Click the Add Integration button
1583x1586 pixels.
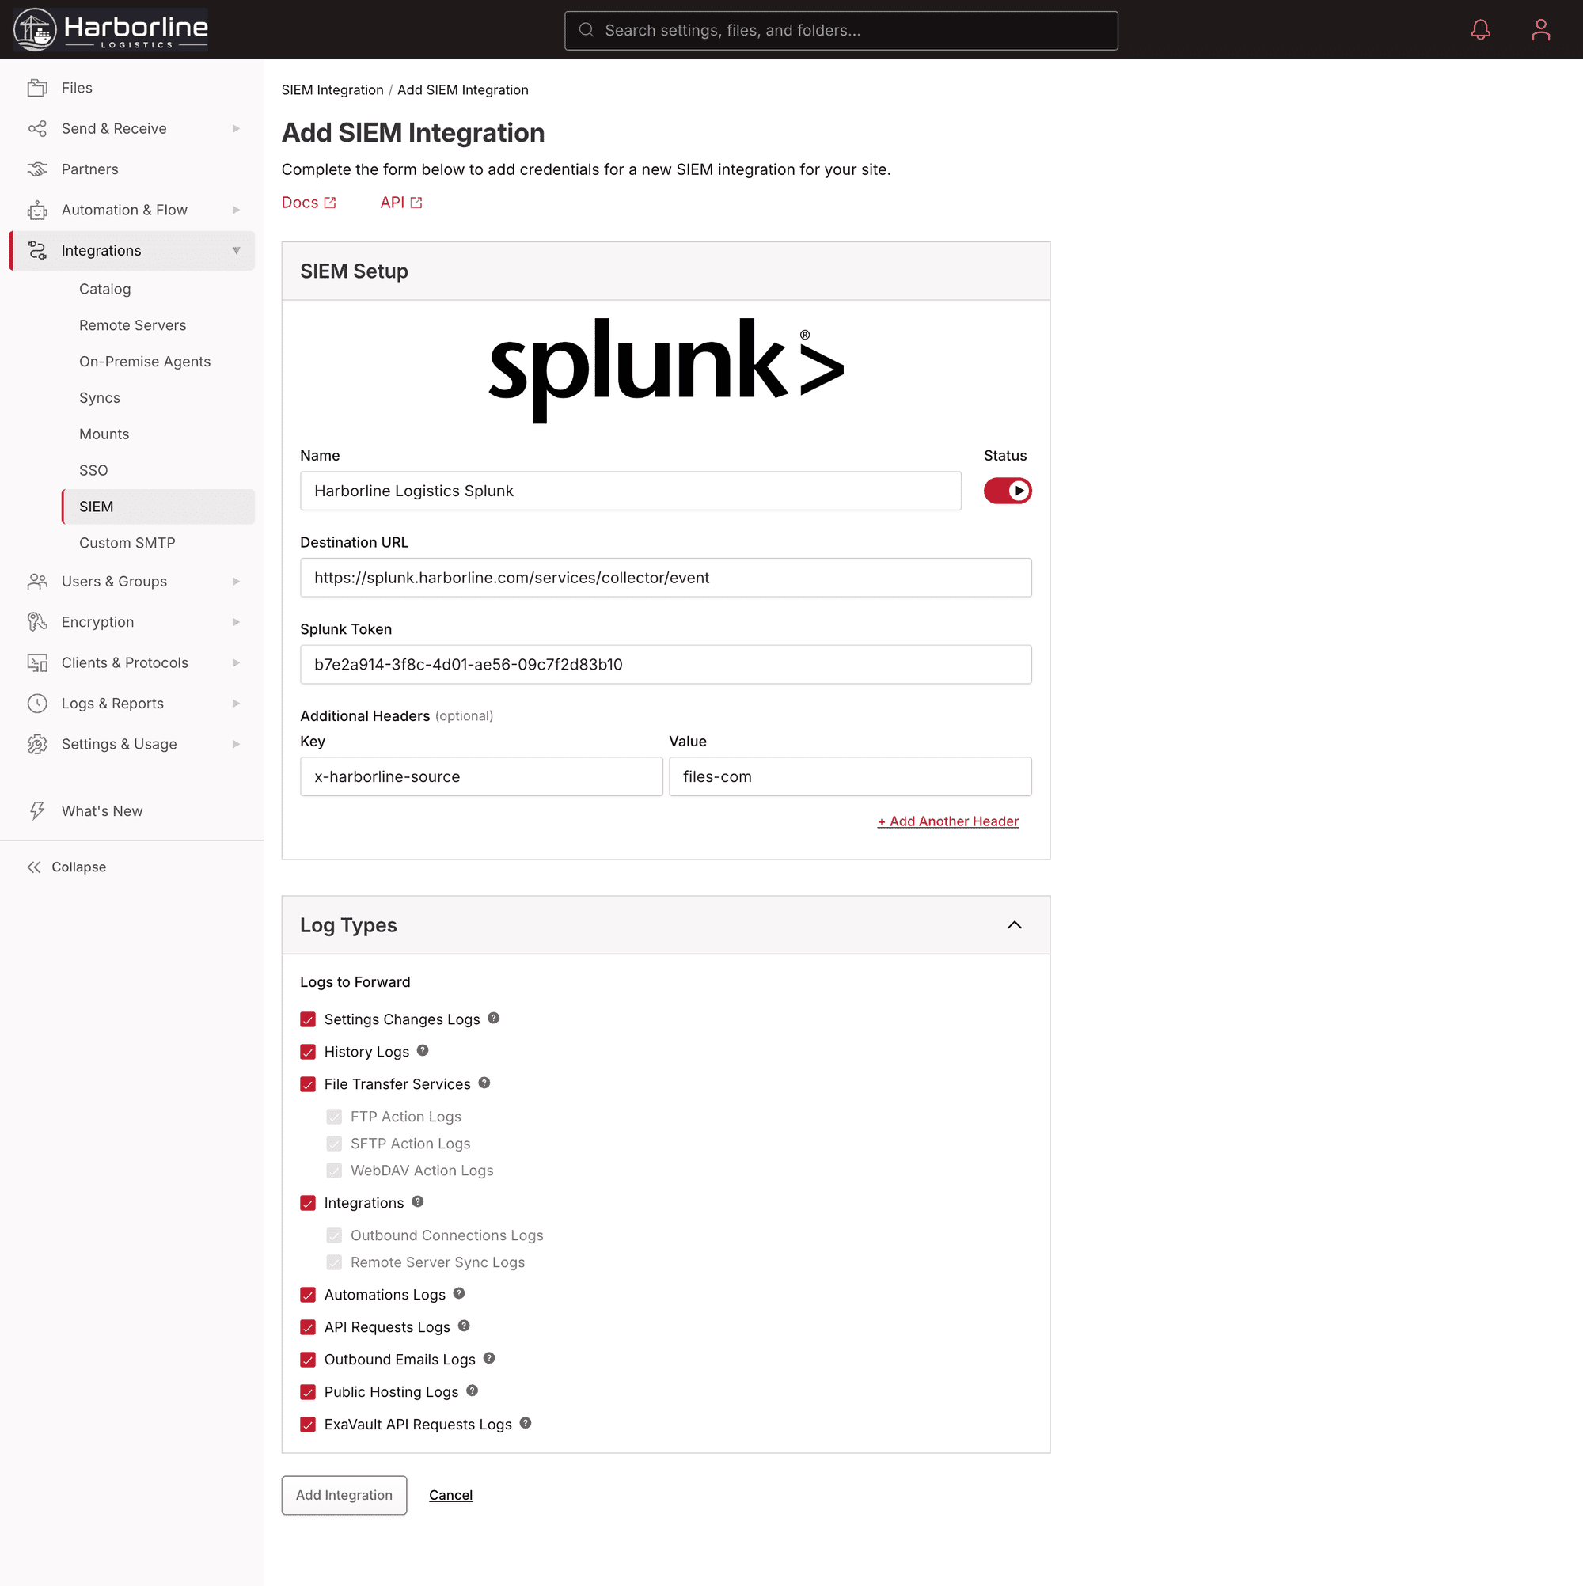pos(344,1495)
